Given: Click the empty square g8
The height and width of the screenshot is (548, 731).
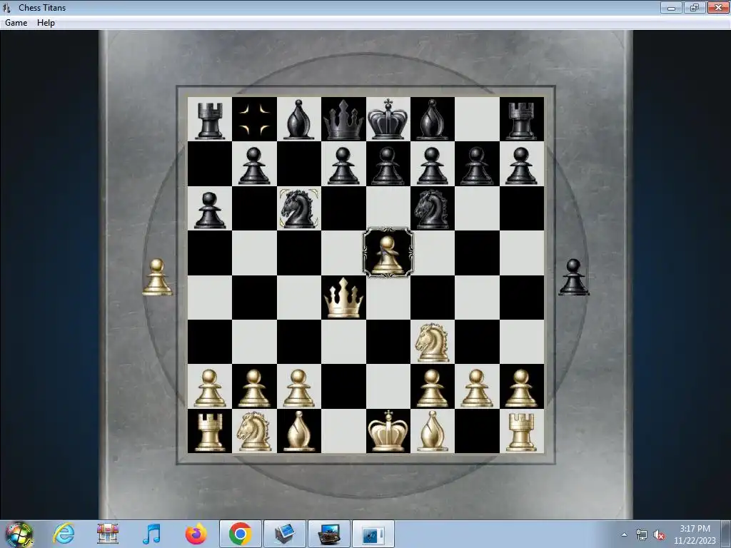Looking at the screenshot, I should tap(476, 119).
